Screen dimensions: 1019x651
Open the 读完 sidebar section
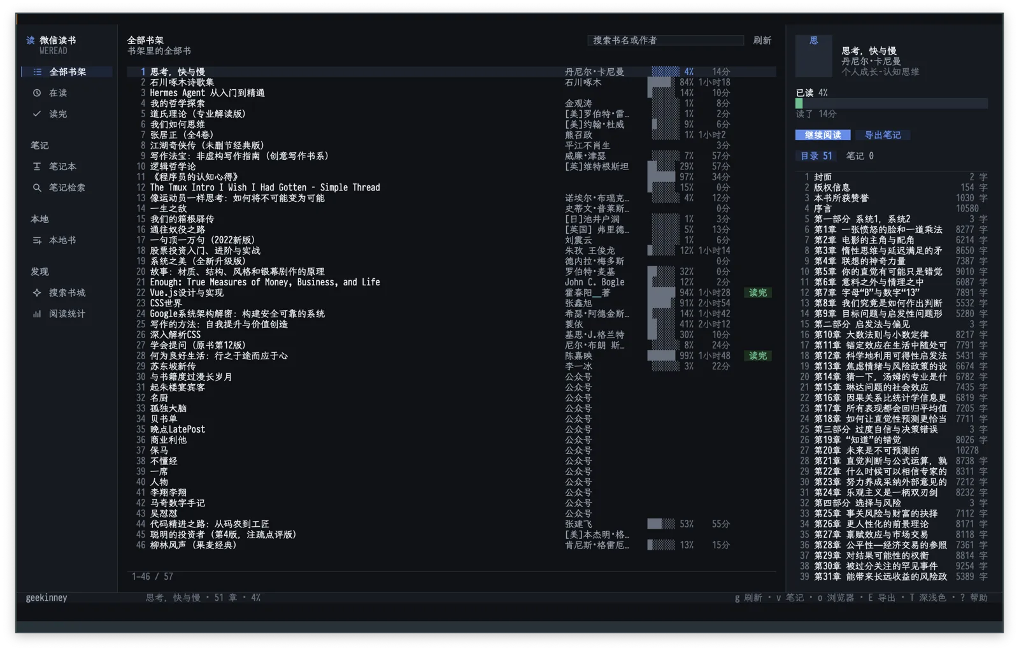pos(66,114)
